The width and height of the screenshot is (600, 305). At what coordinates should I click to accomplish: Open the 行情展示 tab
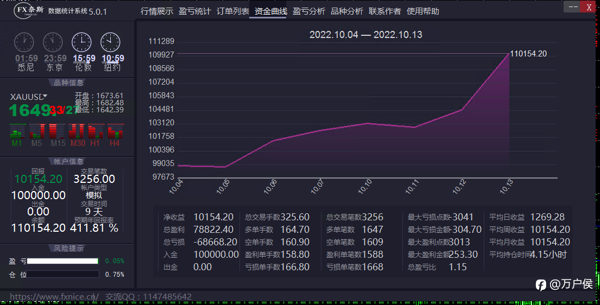click(x=157, y=11)
